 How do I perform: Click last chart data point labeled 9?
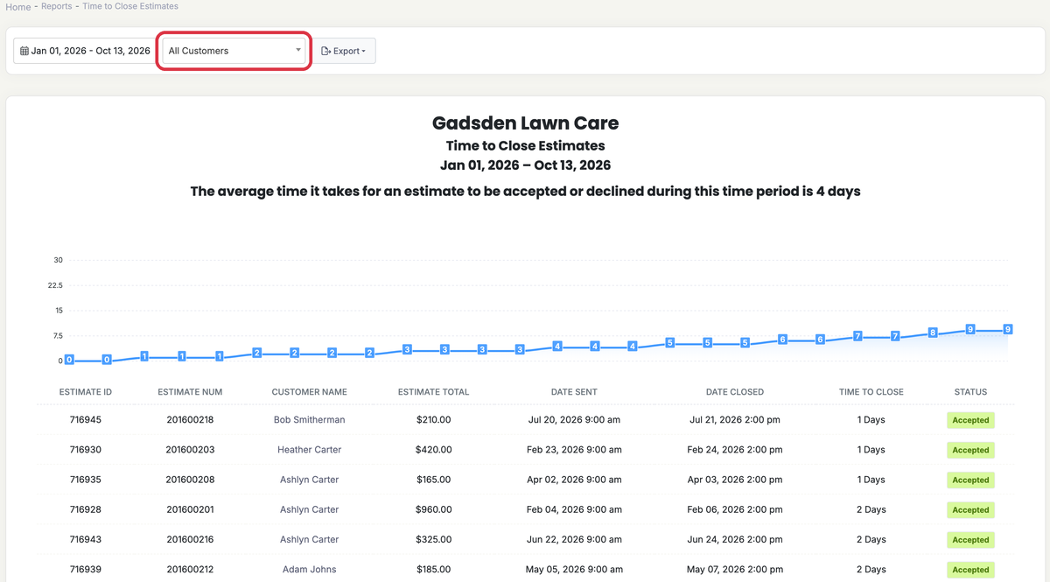(1008, 329)
